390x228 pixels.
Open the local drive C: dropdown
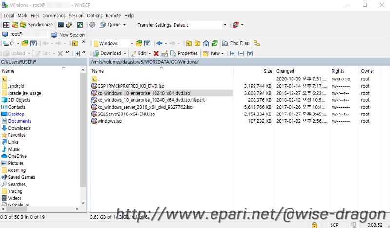coord(18,43)
